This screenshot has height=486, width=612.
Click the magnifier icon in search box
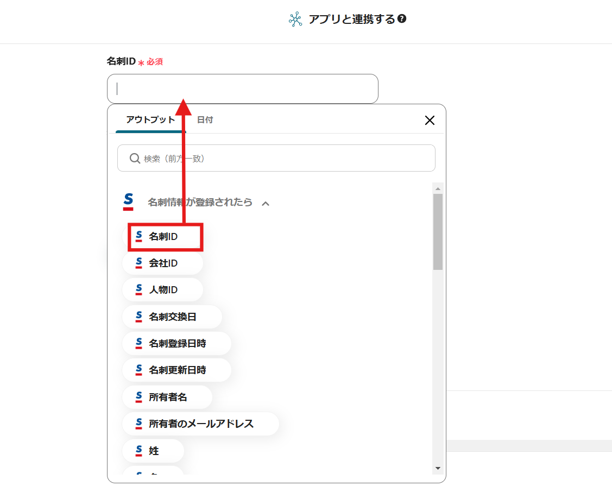click(135, 158)
